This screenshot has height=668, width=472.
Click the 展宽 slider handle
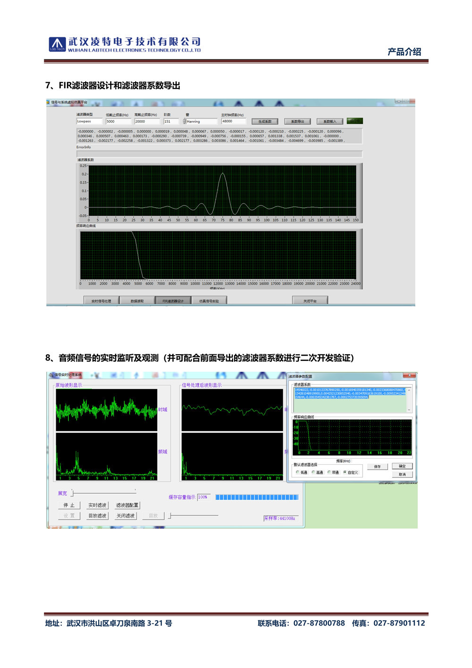pos(72,493)
